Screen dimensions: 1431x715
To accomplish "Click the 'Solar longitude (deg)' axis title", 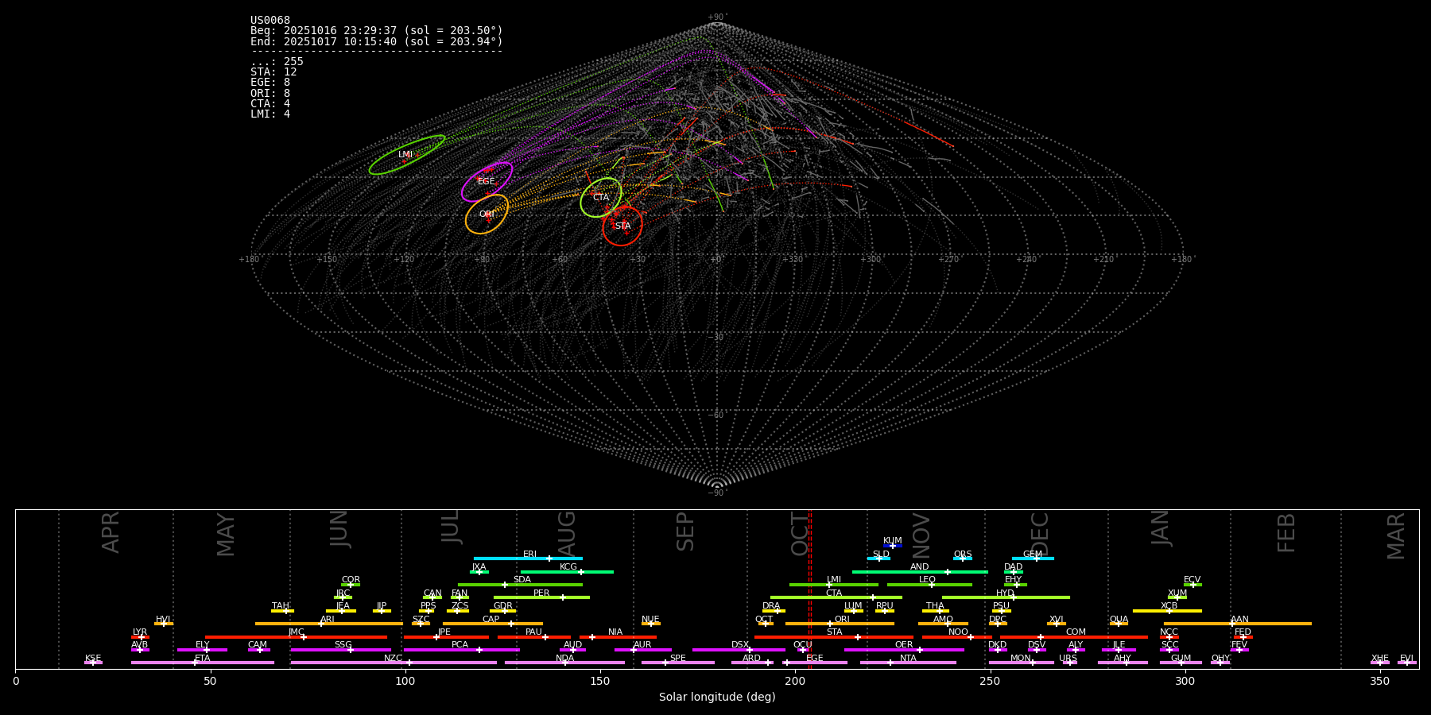I will point(717,698).
